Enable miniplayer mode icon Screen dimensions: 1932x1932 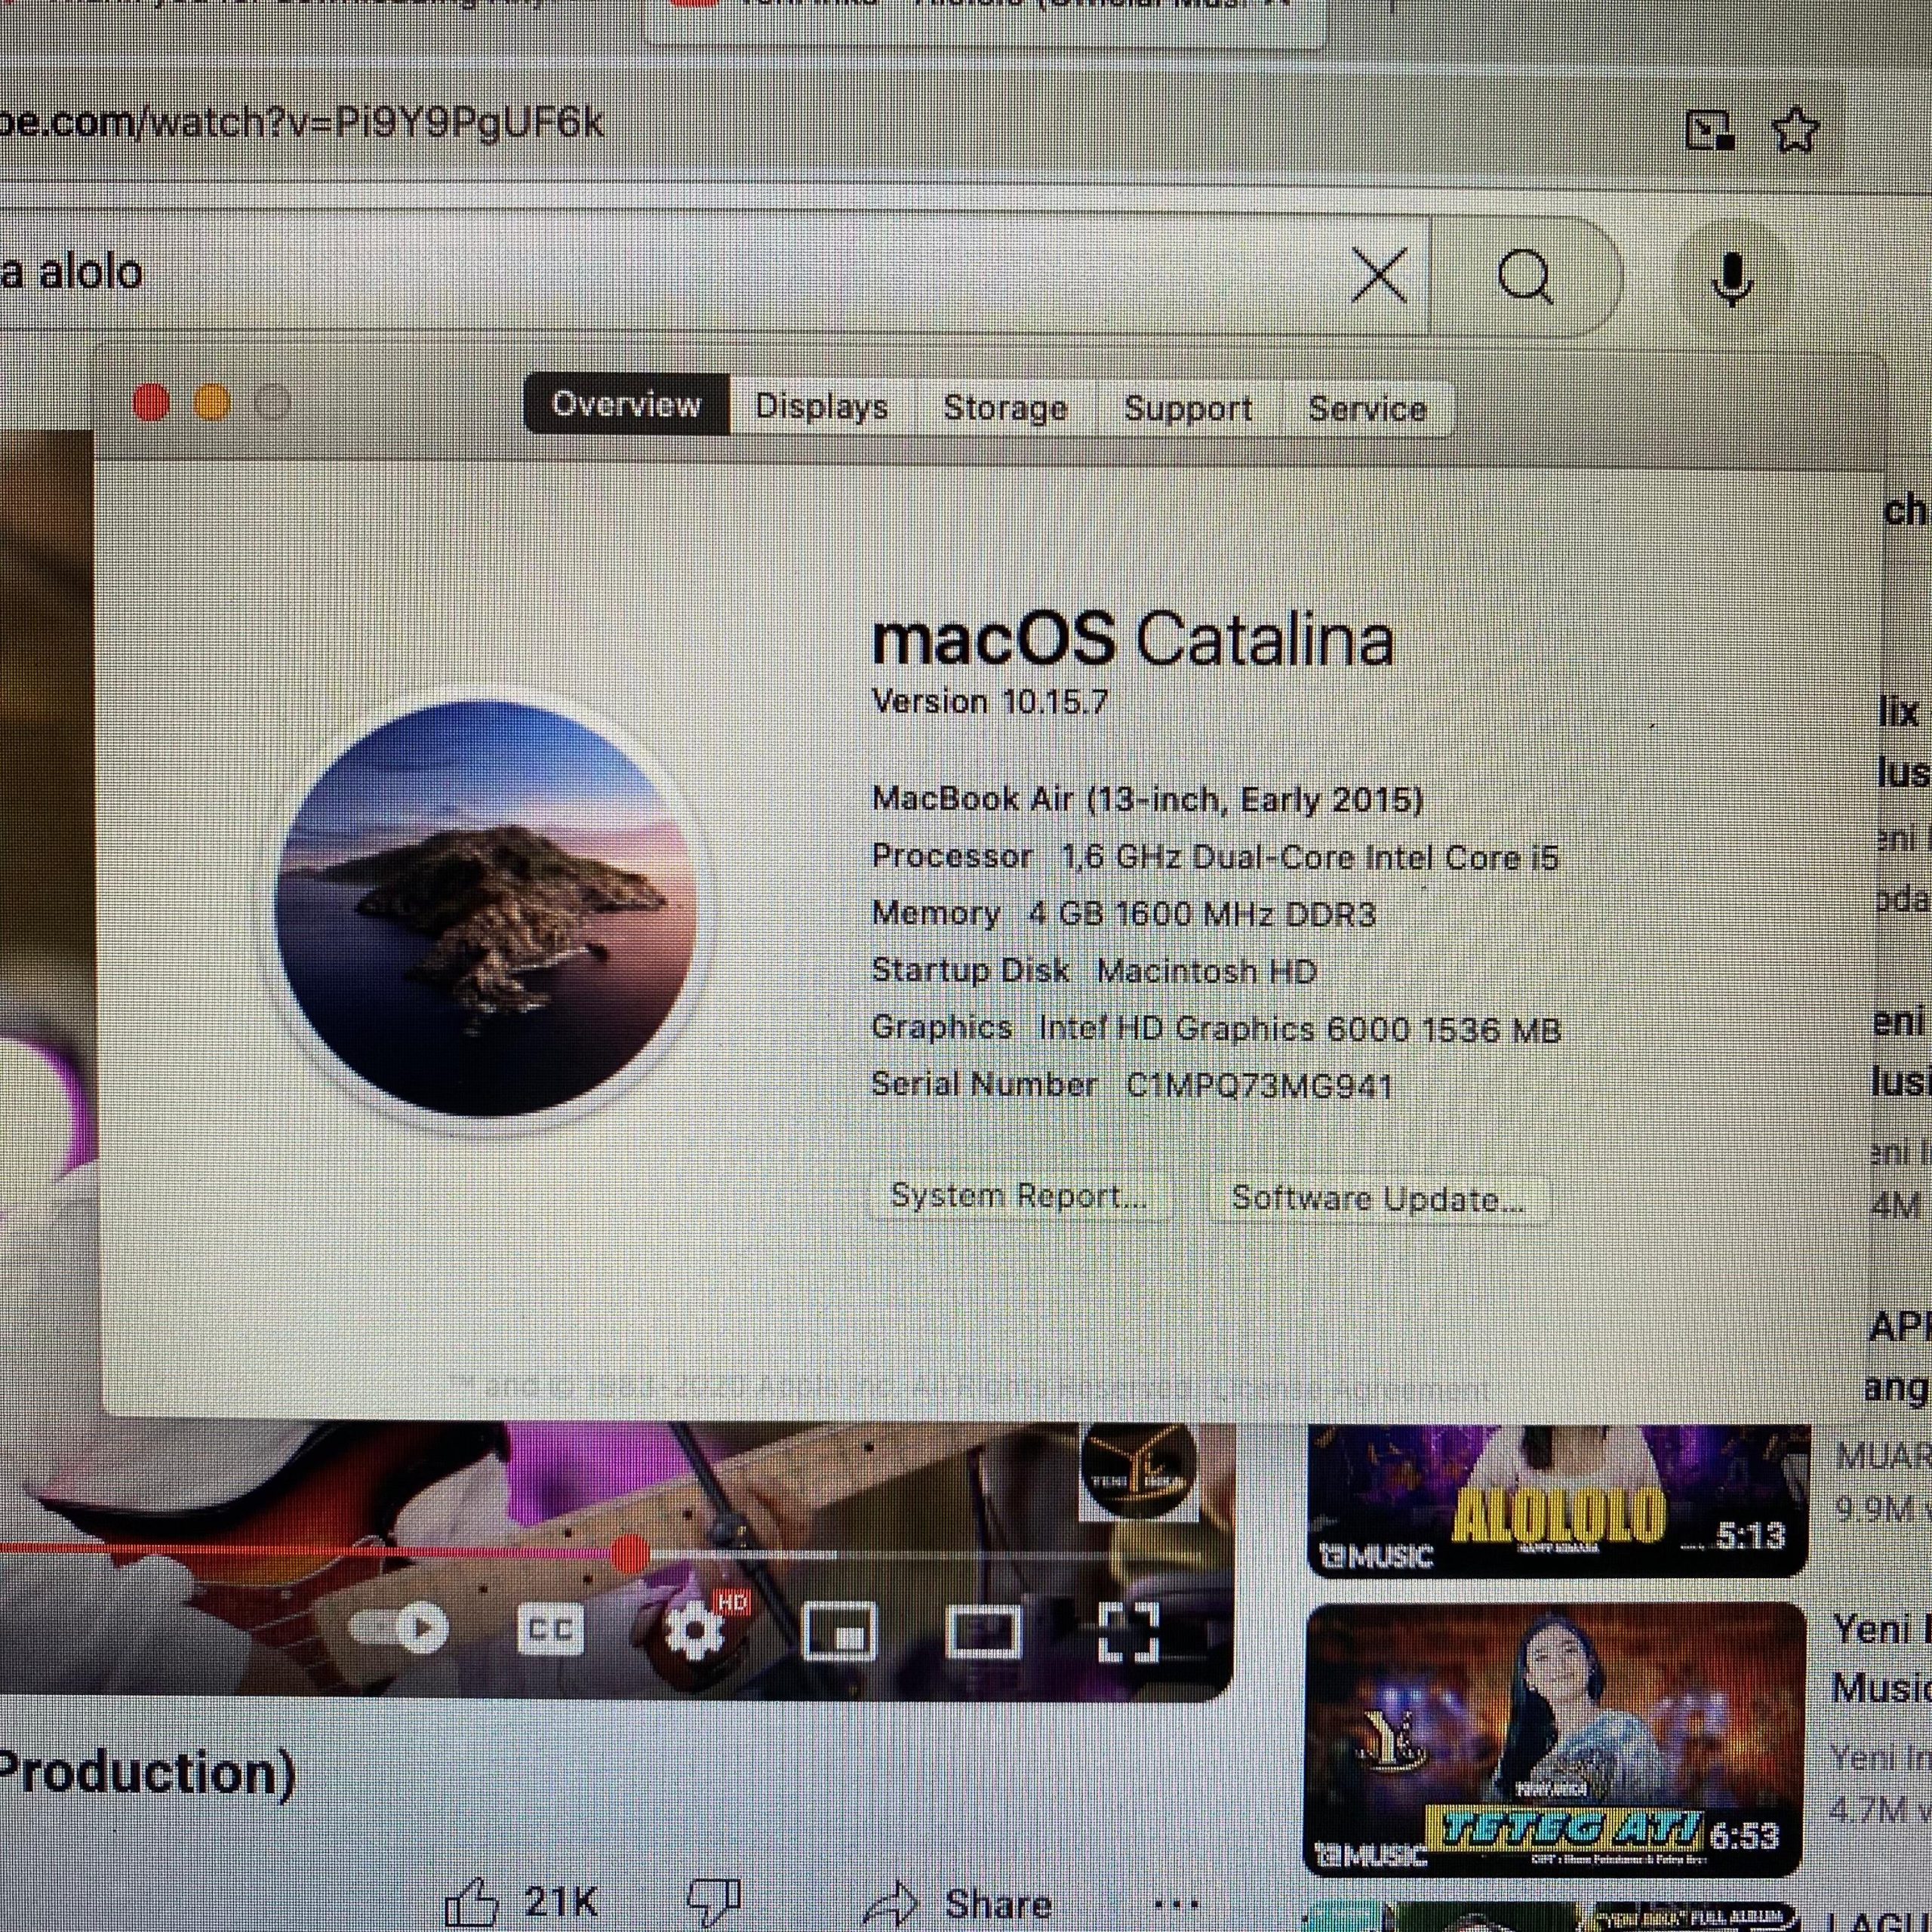[840, 1631]
